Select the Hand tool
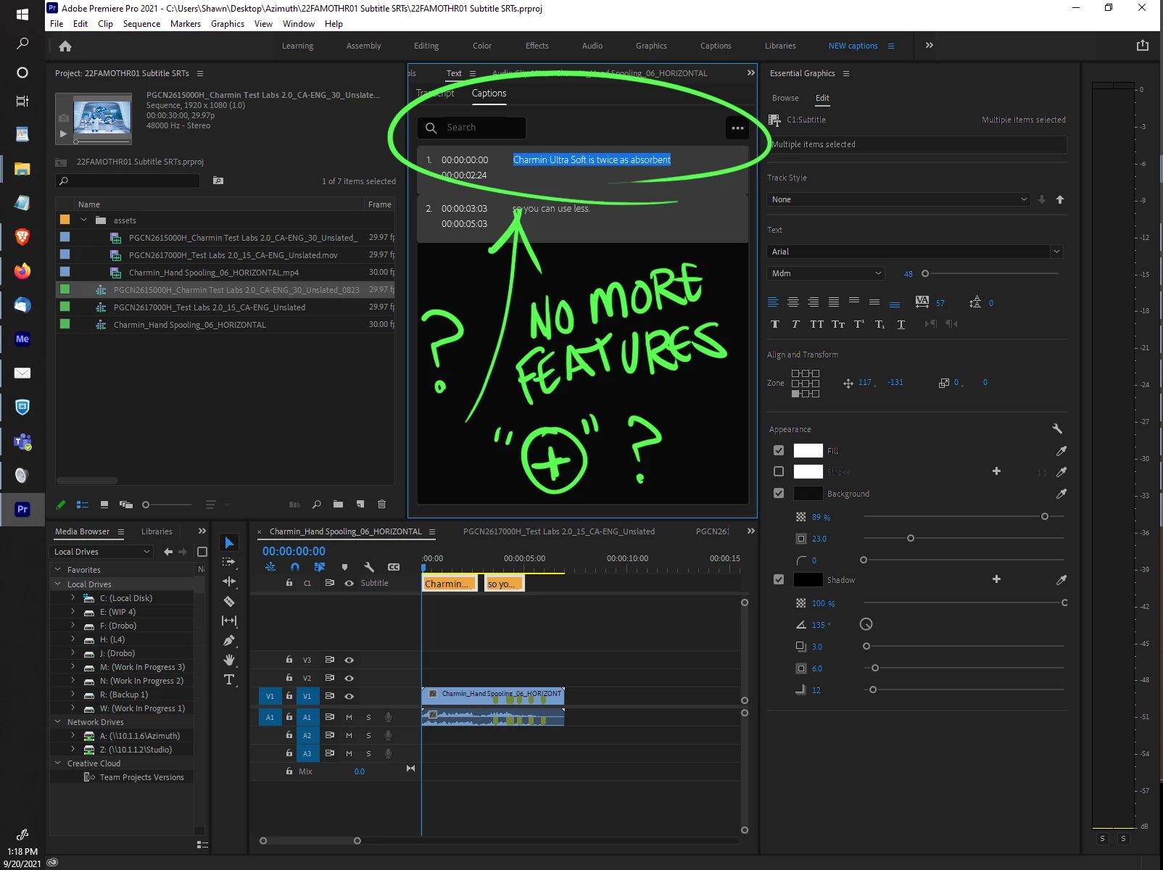1163x870 pixels. [x=229, y=660]
